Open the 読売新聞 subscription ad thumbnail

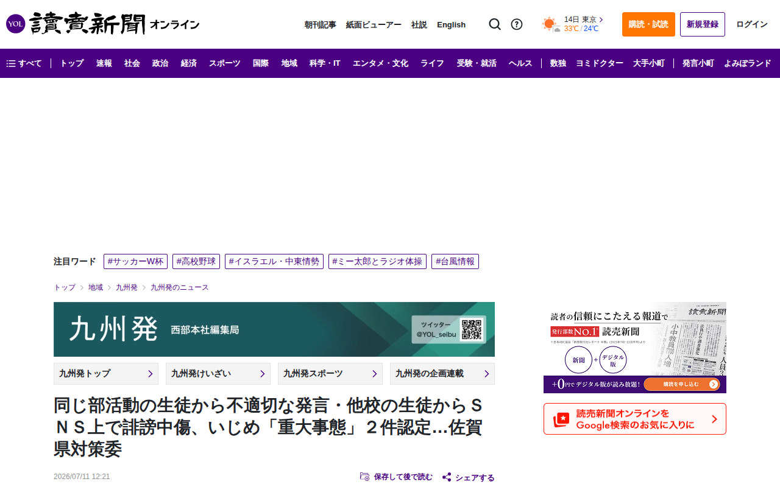(635, 348)
